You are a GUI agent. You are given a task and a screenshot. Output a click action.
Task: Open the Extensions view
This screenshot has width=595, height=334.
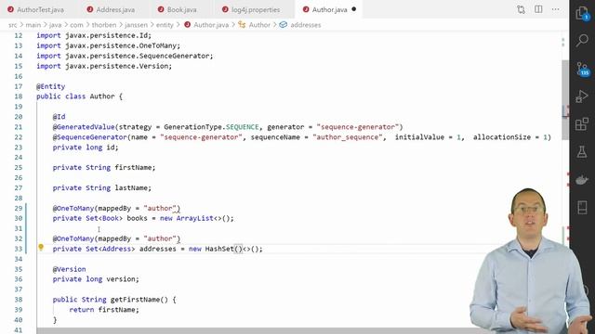pyautogui.click(x=582, y=123)
